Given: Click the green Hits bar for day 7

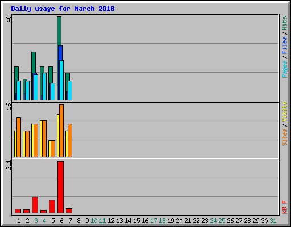Looking at the screenshot, I should [x=68, y=77].
